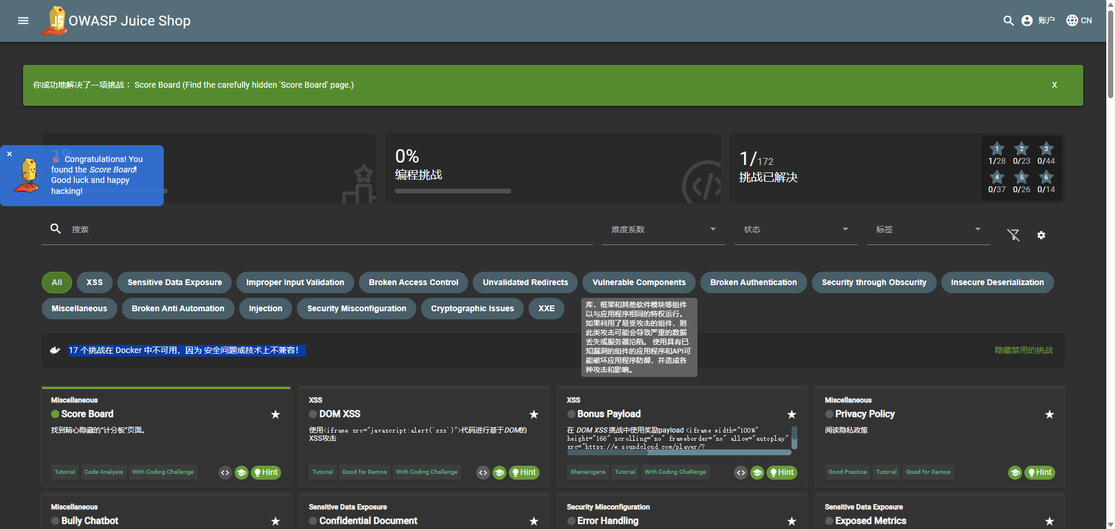The image size is (1115, 529).
Task: Click the 'Shenanigans' tag on Bonus Payload
Action: click(588, 472)
